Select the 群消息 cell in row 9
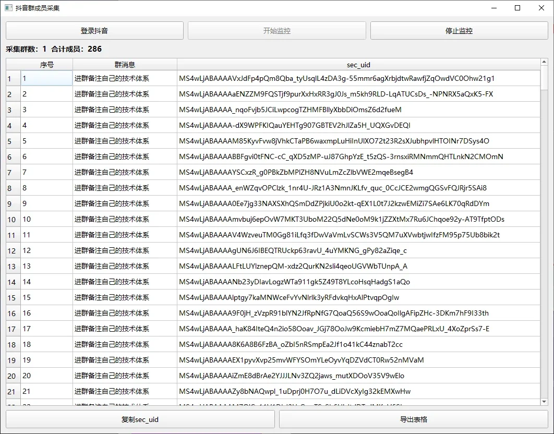This screenshot has height=434, width=554. point(125,203)
